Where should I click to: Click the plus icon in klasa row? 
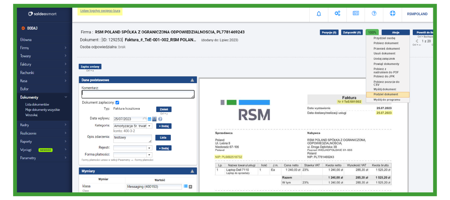click(x=190, y=187)
